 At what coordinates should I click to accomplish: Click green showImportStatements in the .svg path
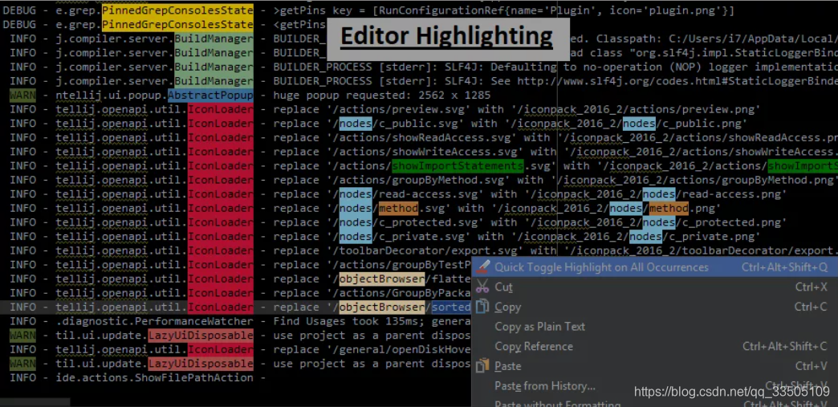click(x=458, y=166)
